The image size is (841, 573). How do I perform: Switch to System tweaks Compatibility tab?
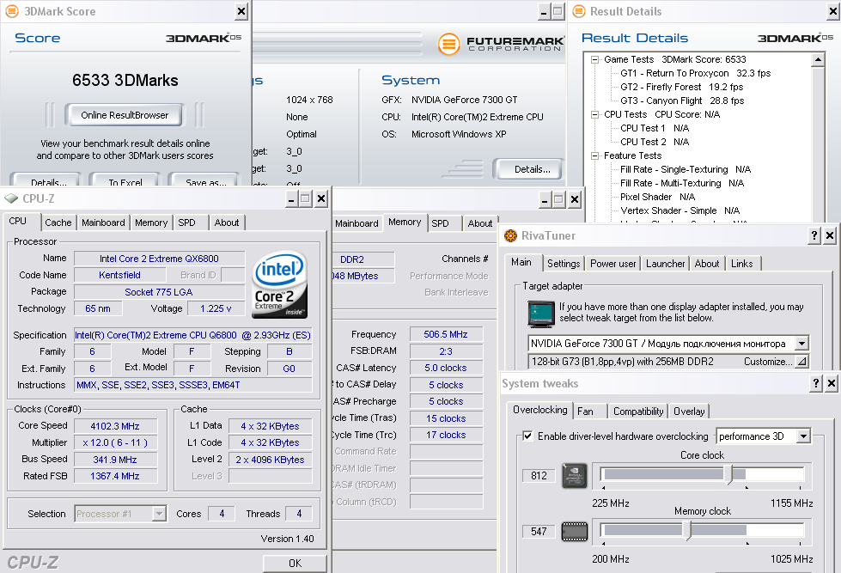click(x=638, y=411)
